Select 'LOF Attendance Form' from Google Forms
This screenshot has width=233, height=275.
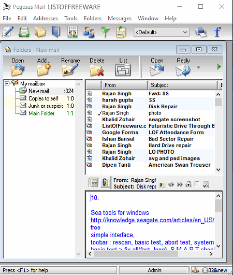click(x=151, y=133)
